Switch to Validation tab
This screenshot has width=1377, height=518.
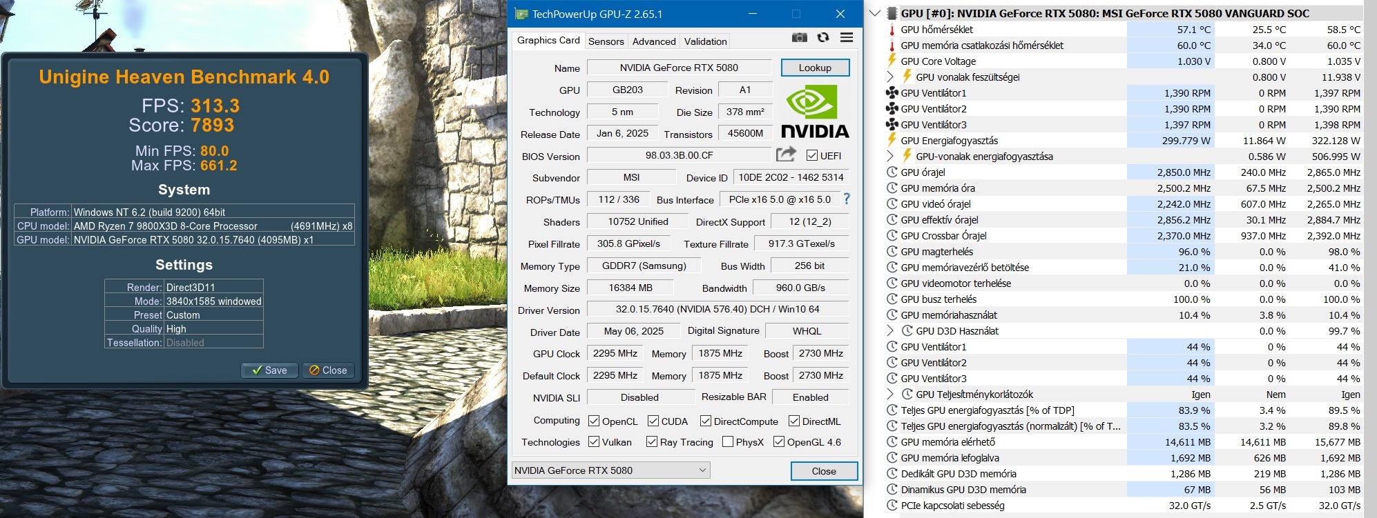tap(705, 41)
